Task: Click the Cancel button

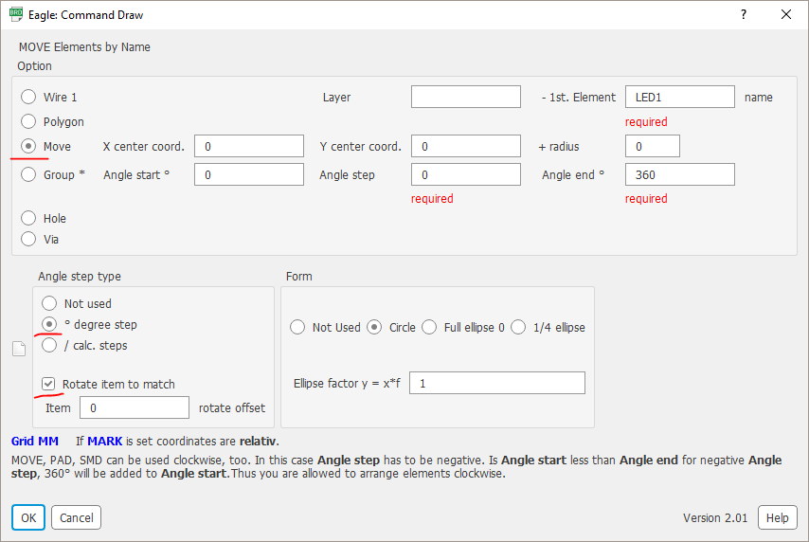Action: pyautogui.click(x=77, y=518)
